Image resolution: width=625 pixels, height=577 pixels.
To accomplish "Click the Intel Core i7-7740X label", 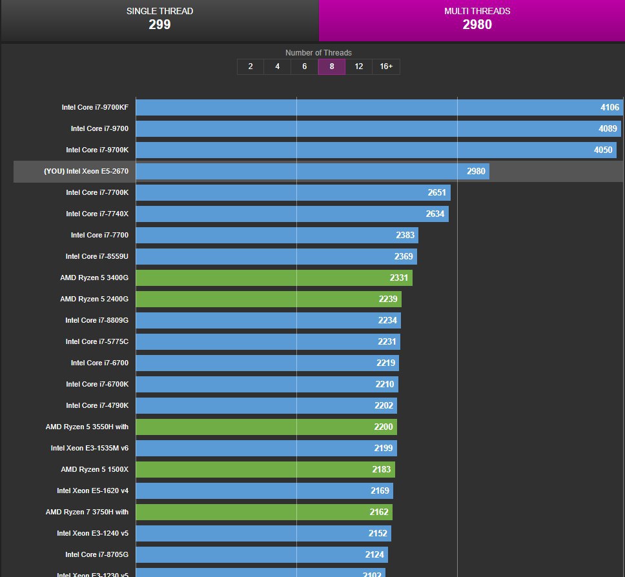I will 97,214.
